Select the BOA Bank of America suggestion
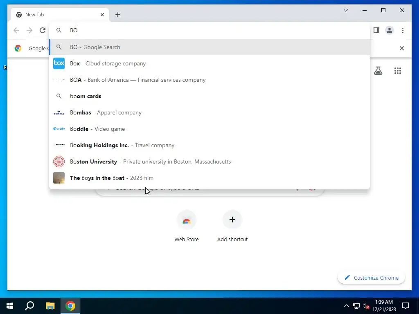Viewport: 419px width, 314px height. pos(209,80)
